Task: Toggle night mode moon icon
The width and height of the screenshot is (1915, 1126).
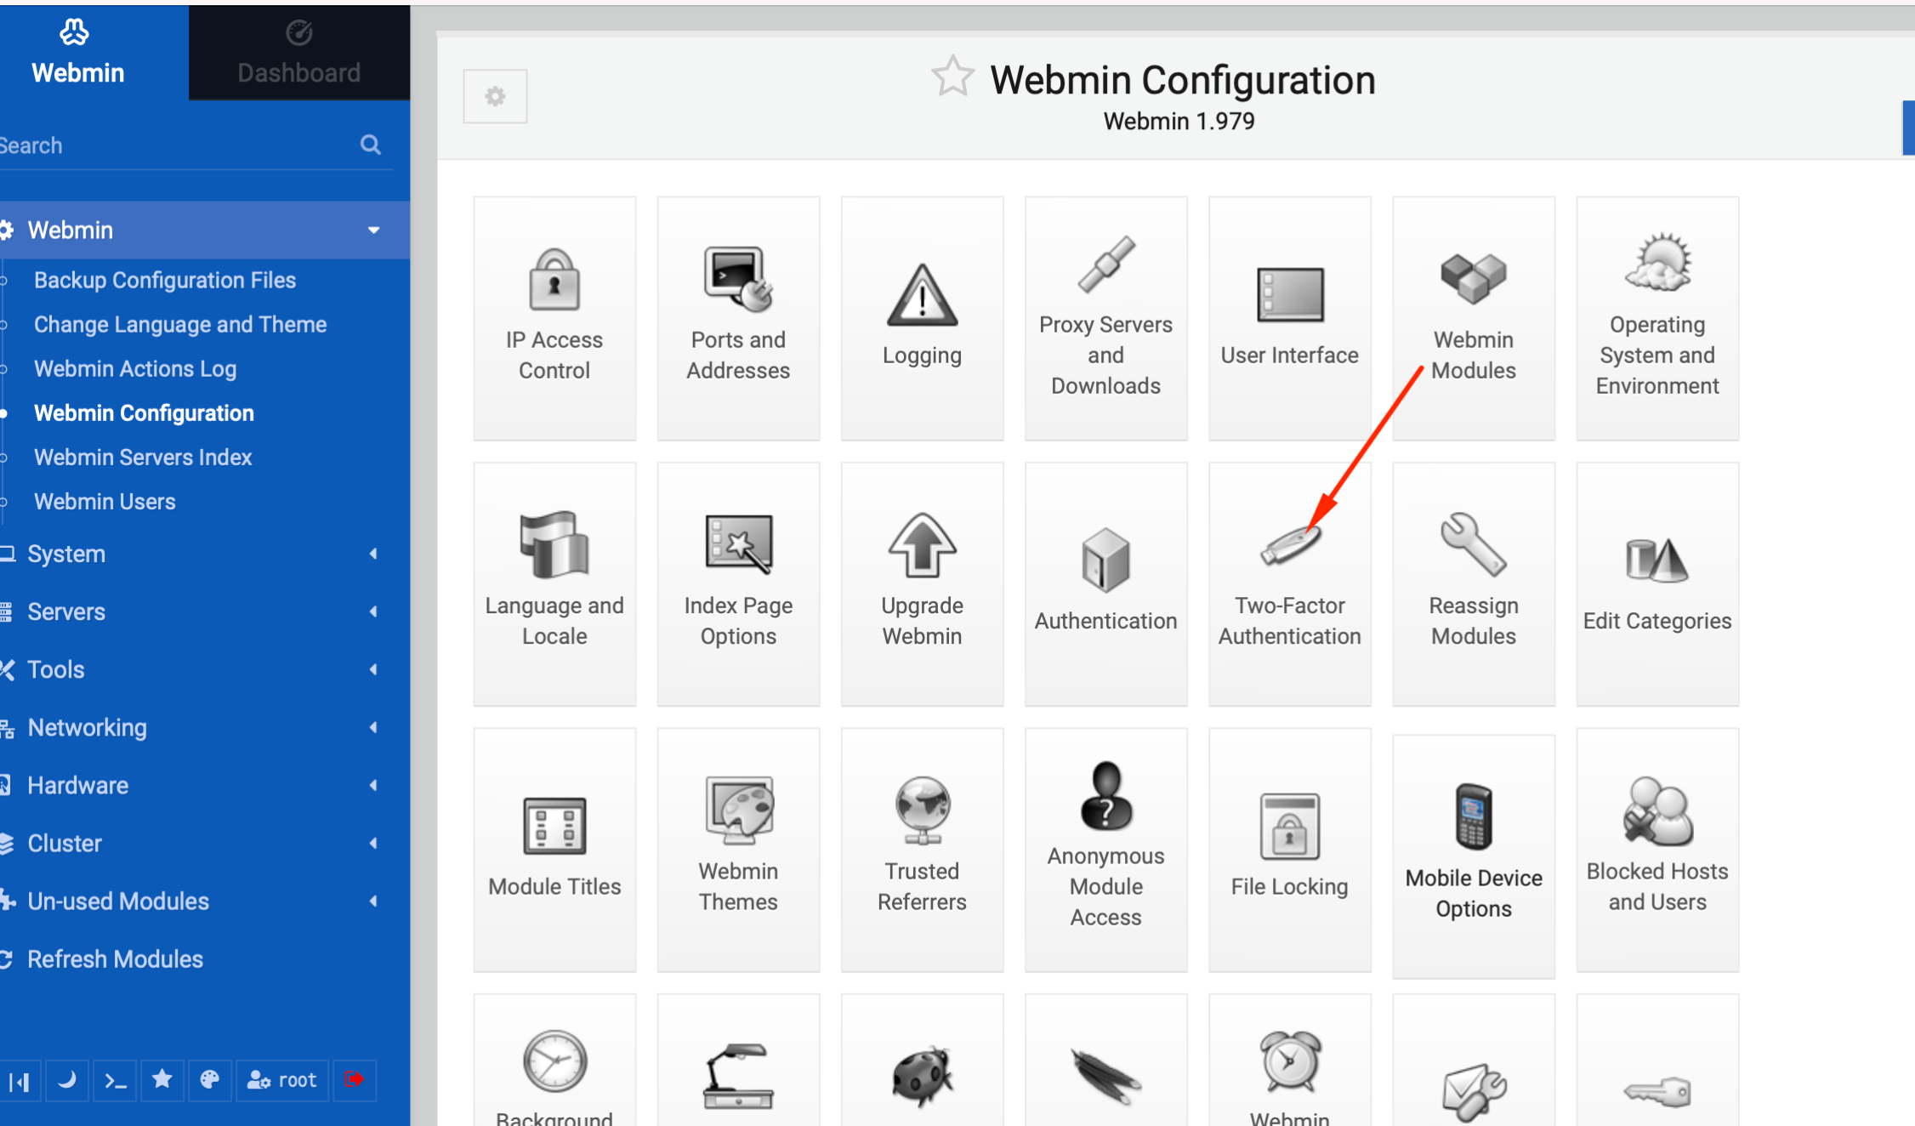Action: tap(66, 1080)
